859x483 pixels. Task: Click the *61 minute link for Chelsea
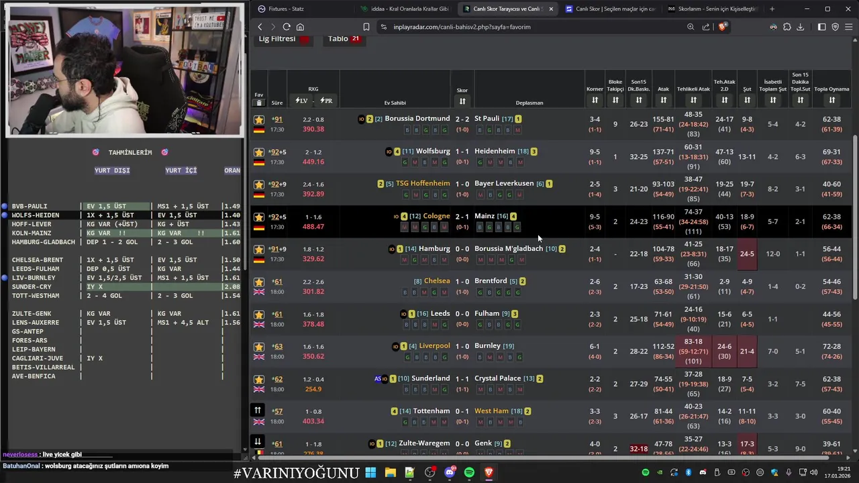[277, 282]
